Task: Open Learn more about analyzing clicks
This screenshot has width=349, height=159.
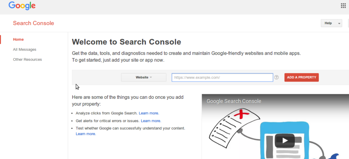Action: pos(149,113)
